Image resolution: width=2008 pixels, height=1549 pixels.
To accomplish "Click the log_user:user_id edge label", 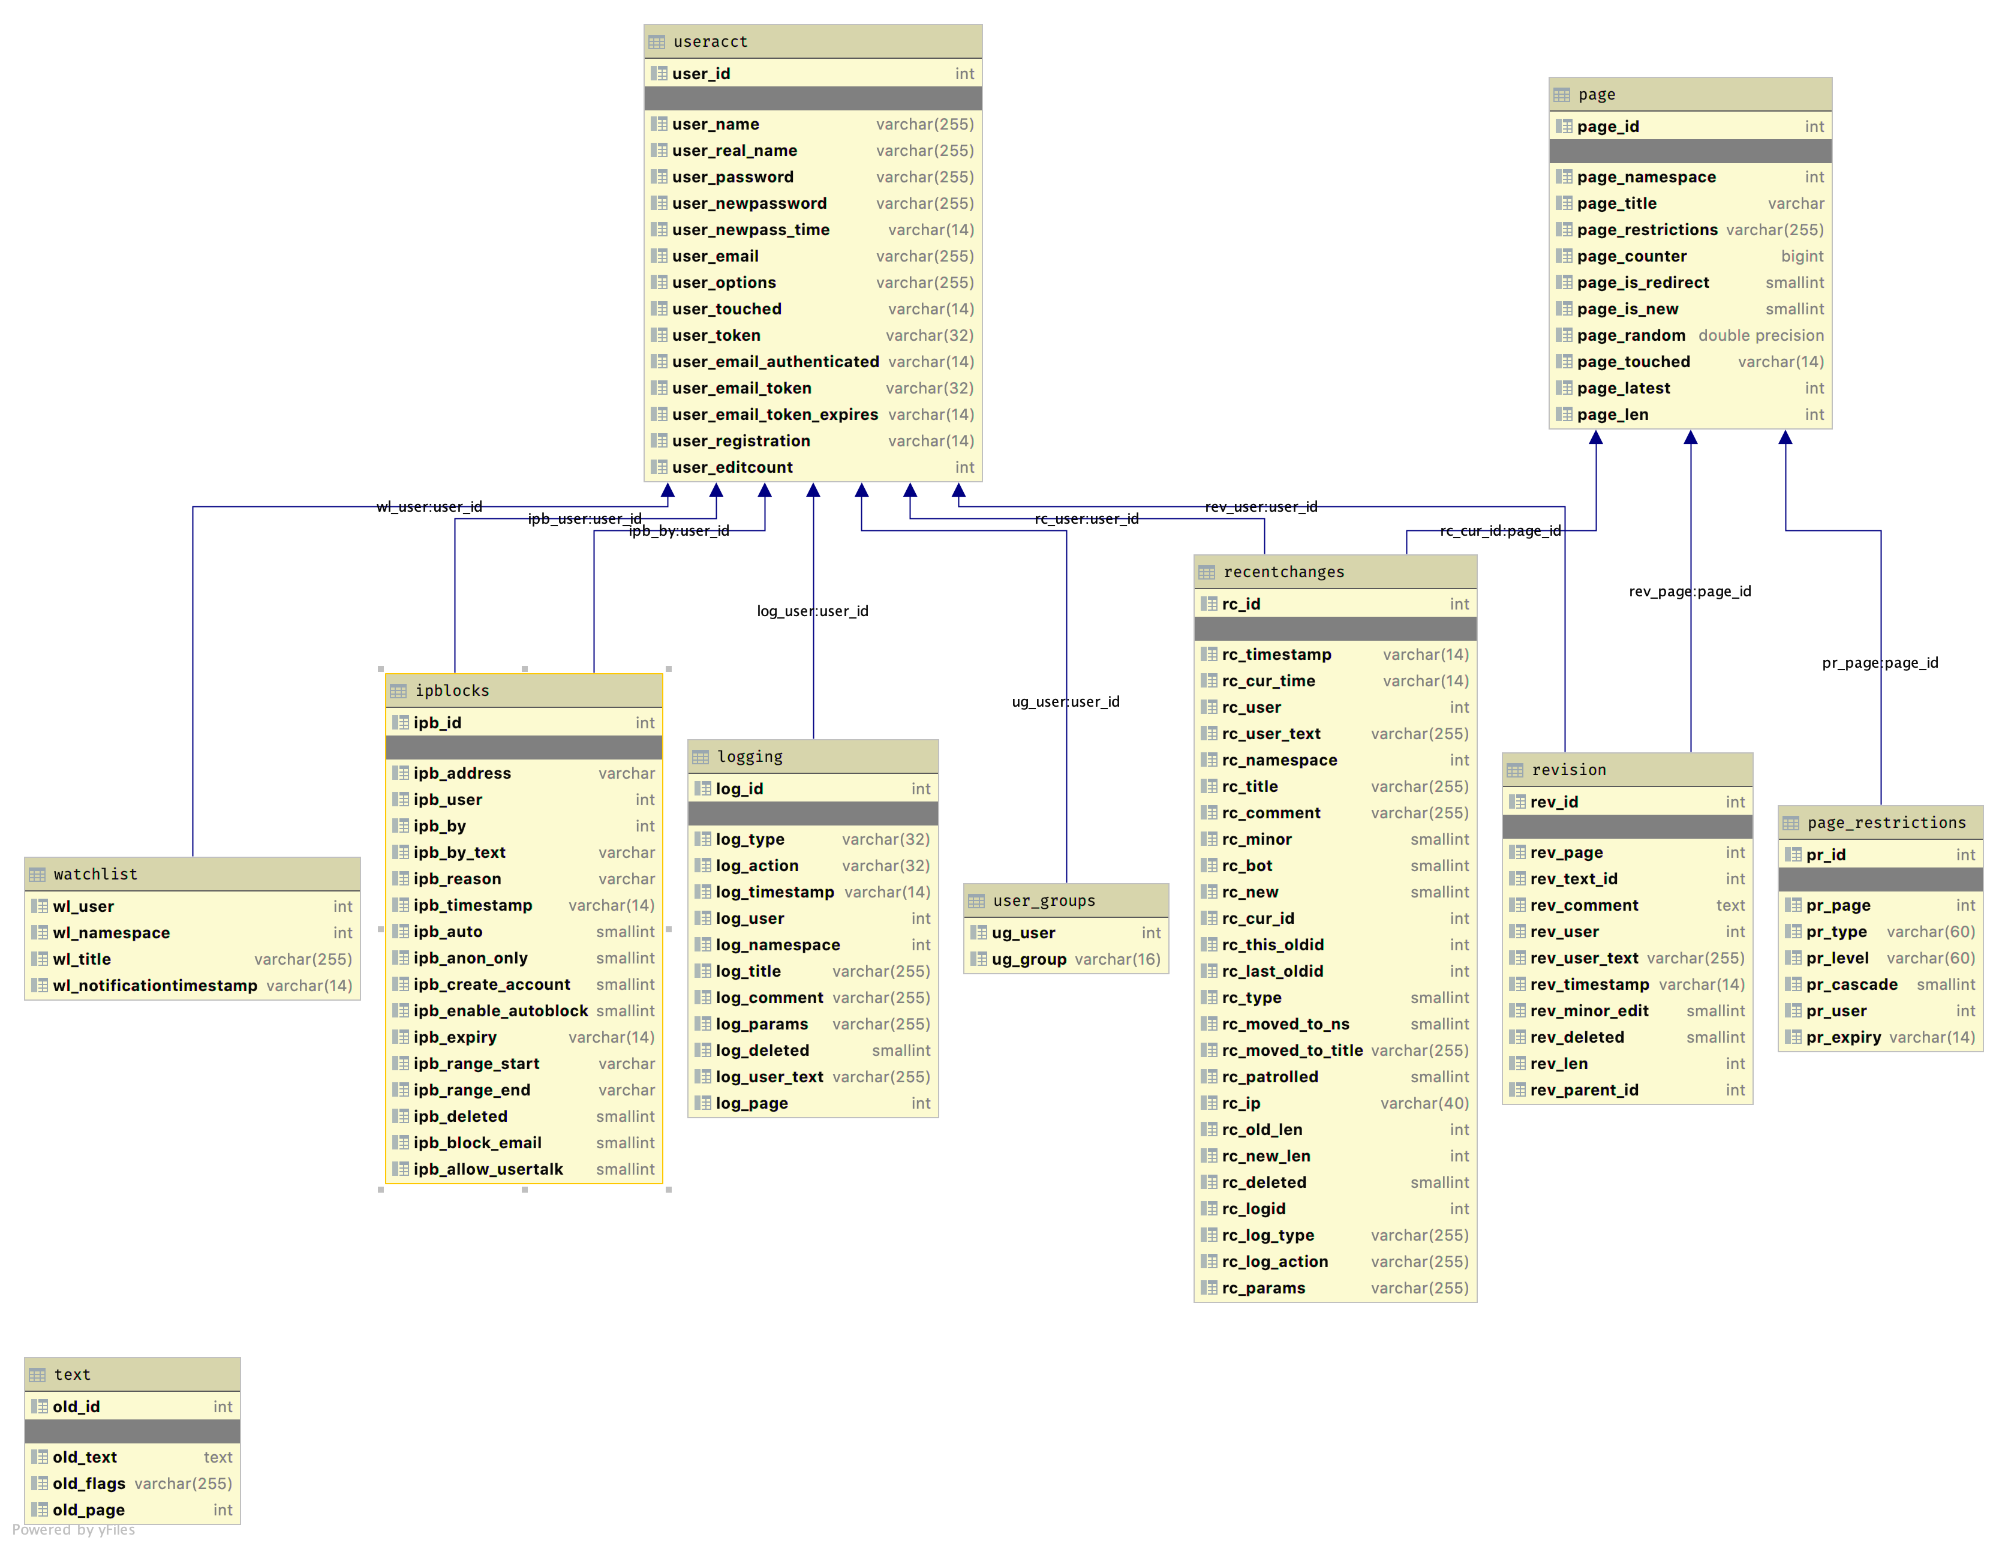I will tap(812, 611).
